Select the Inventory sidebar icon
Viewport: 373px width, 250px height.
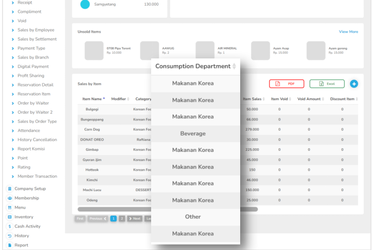10,217
